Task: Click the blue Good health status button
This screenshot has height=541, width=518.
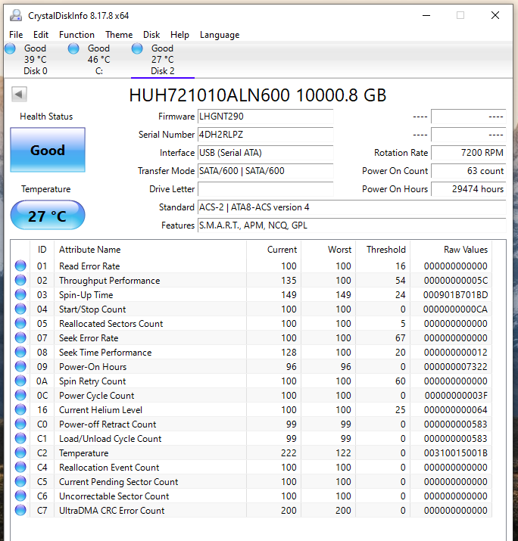Action: (48, 151)
